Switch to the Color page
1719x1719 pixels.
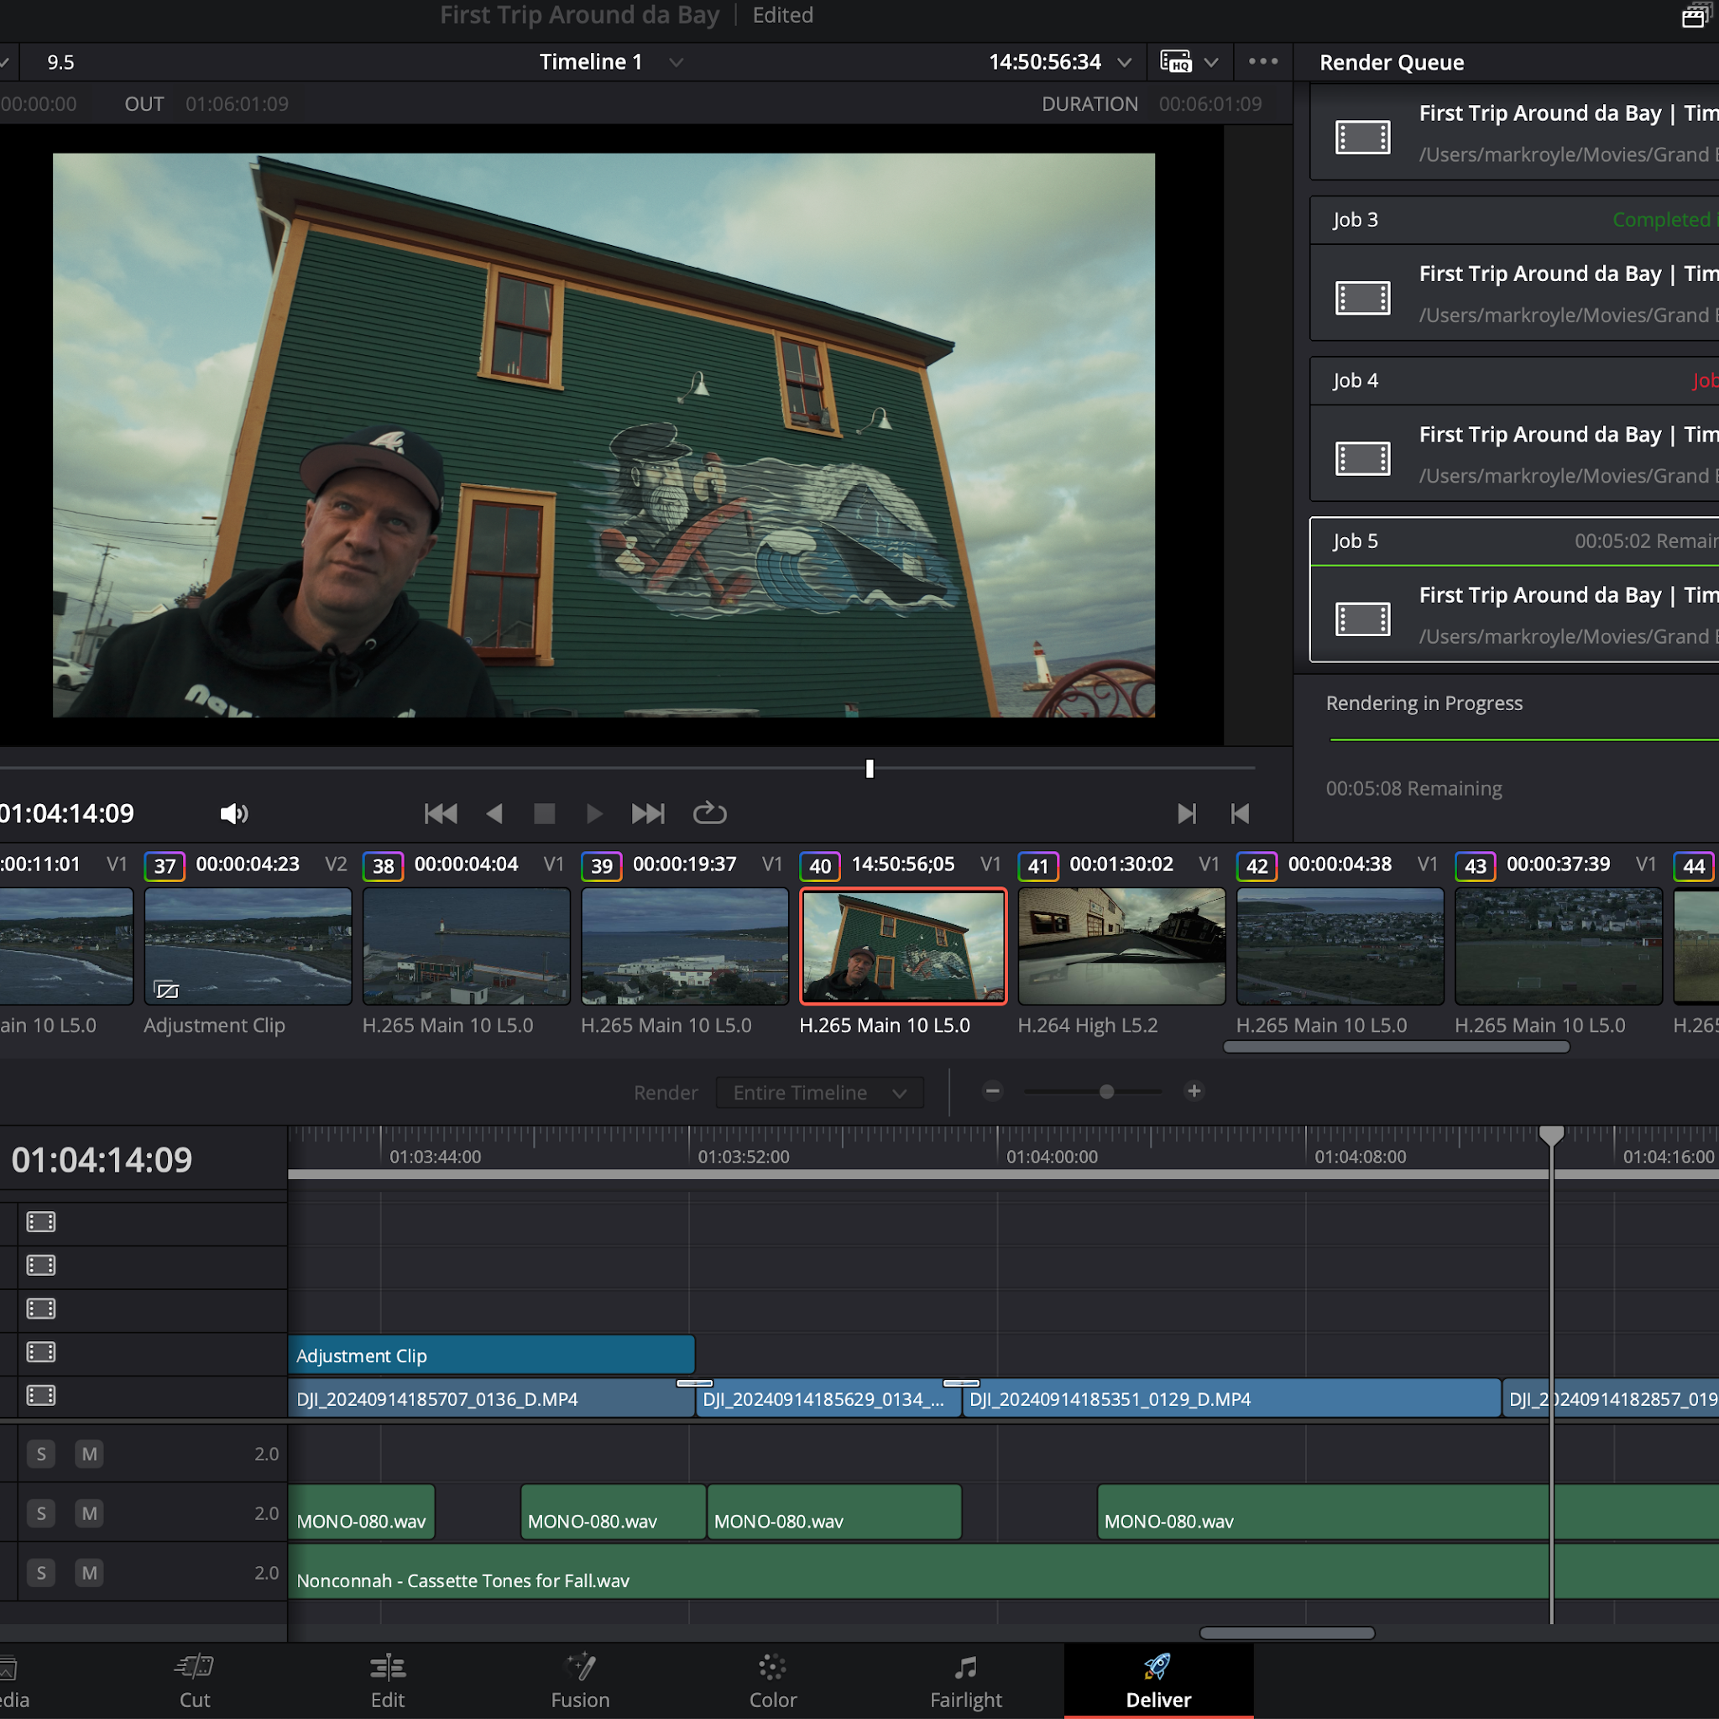pyautogui.click(x=772, y=1680)
